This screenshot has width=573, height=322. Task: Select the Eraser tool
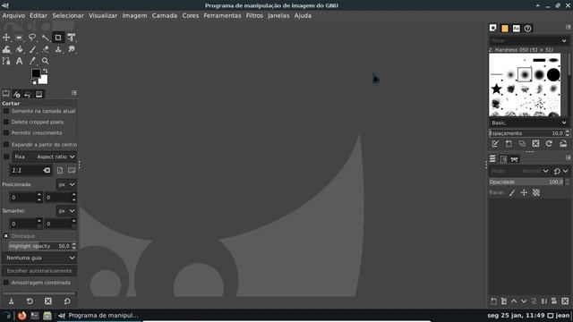pos(45,49)
